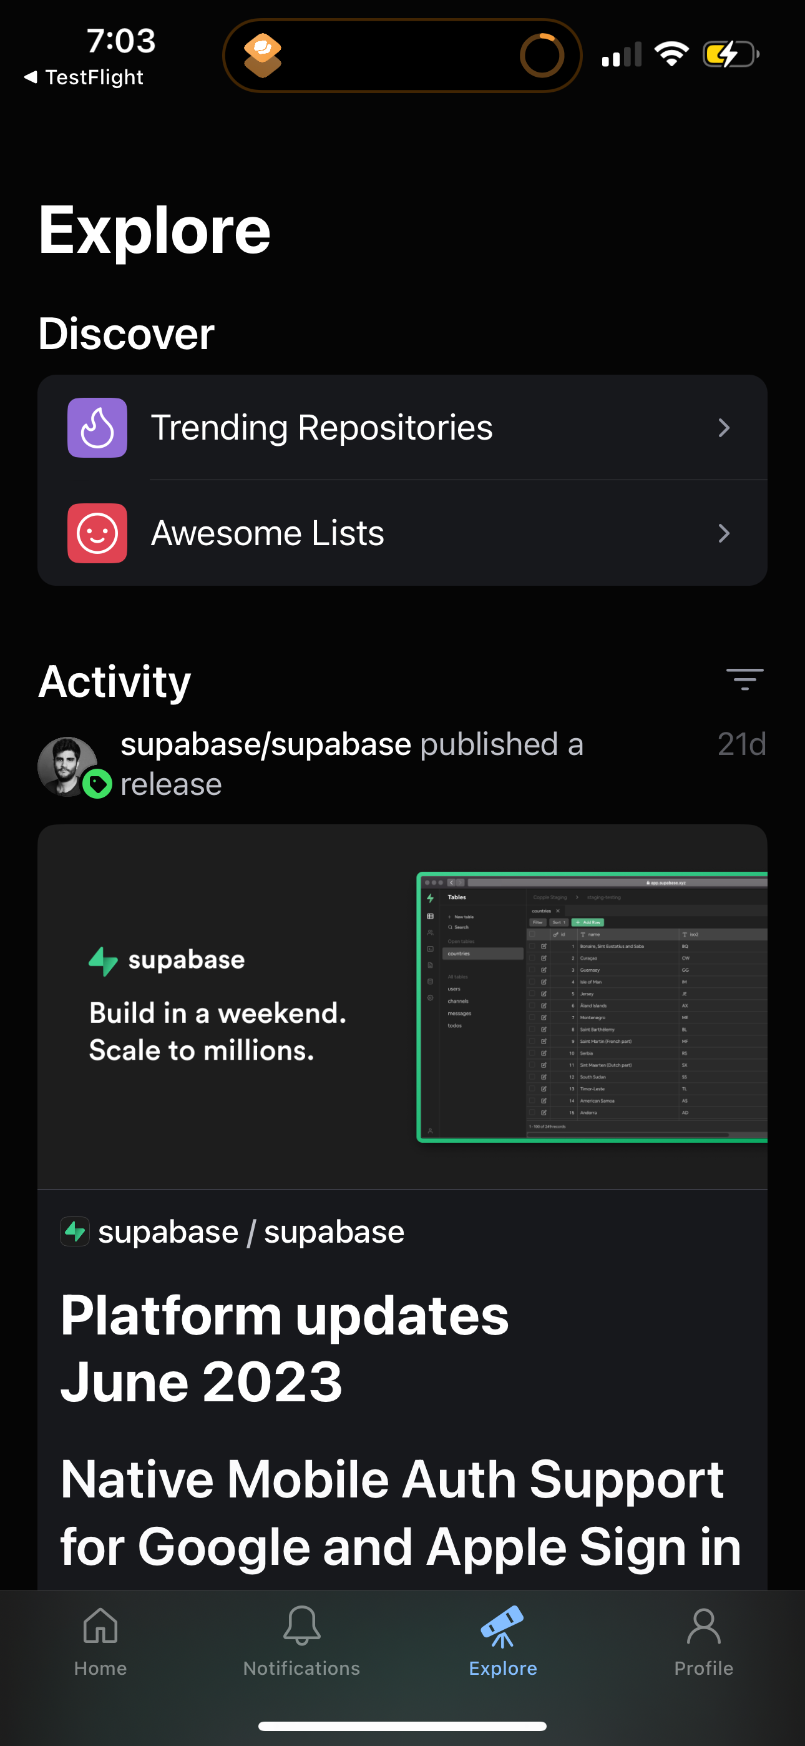The image size is (805, 1746).
Task: Tap the Platform updates June 2023 heading
Action: coord(285,1348)
